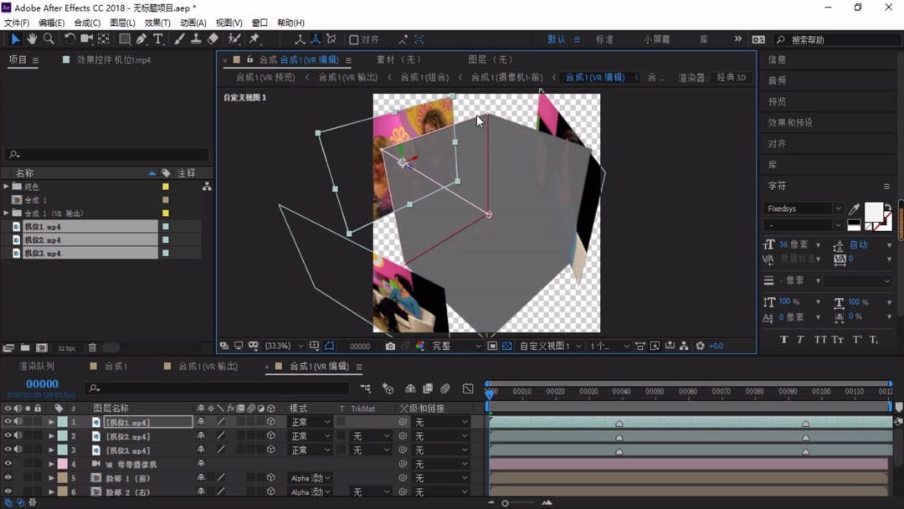Choose the Type tool
This screenshot has height=509, width=904.
pyautogui.click(x=157, y=39)
